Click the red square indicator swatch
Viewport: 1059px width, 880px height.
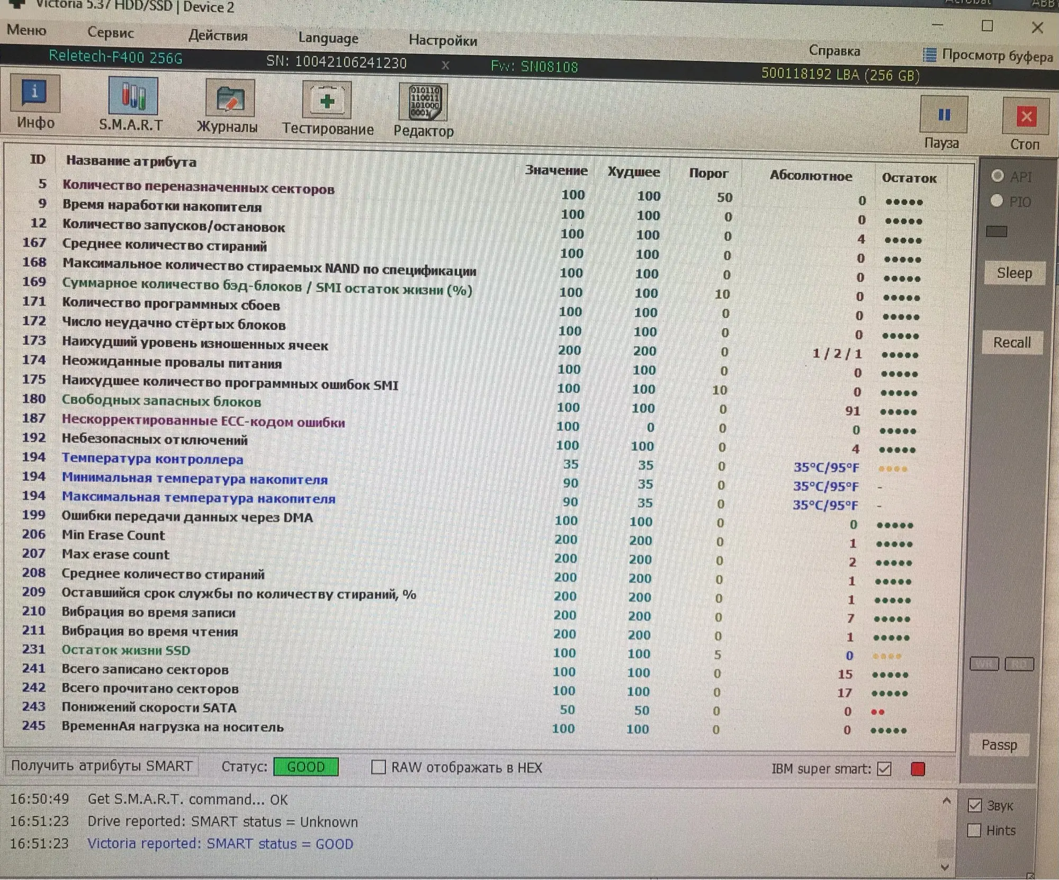point(918,769)
